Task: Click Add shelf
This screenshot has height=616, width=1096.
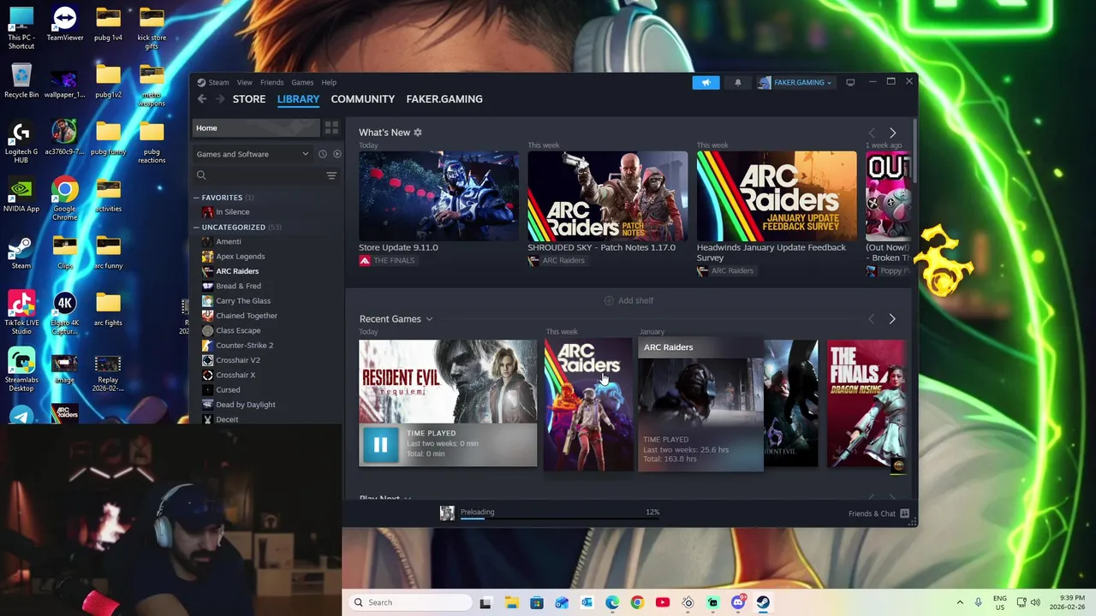Action: [628, 300]
